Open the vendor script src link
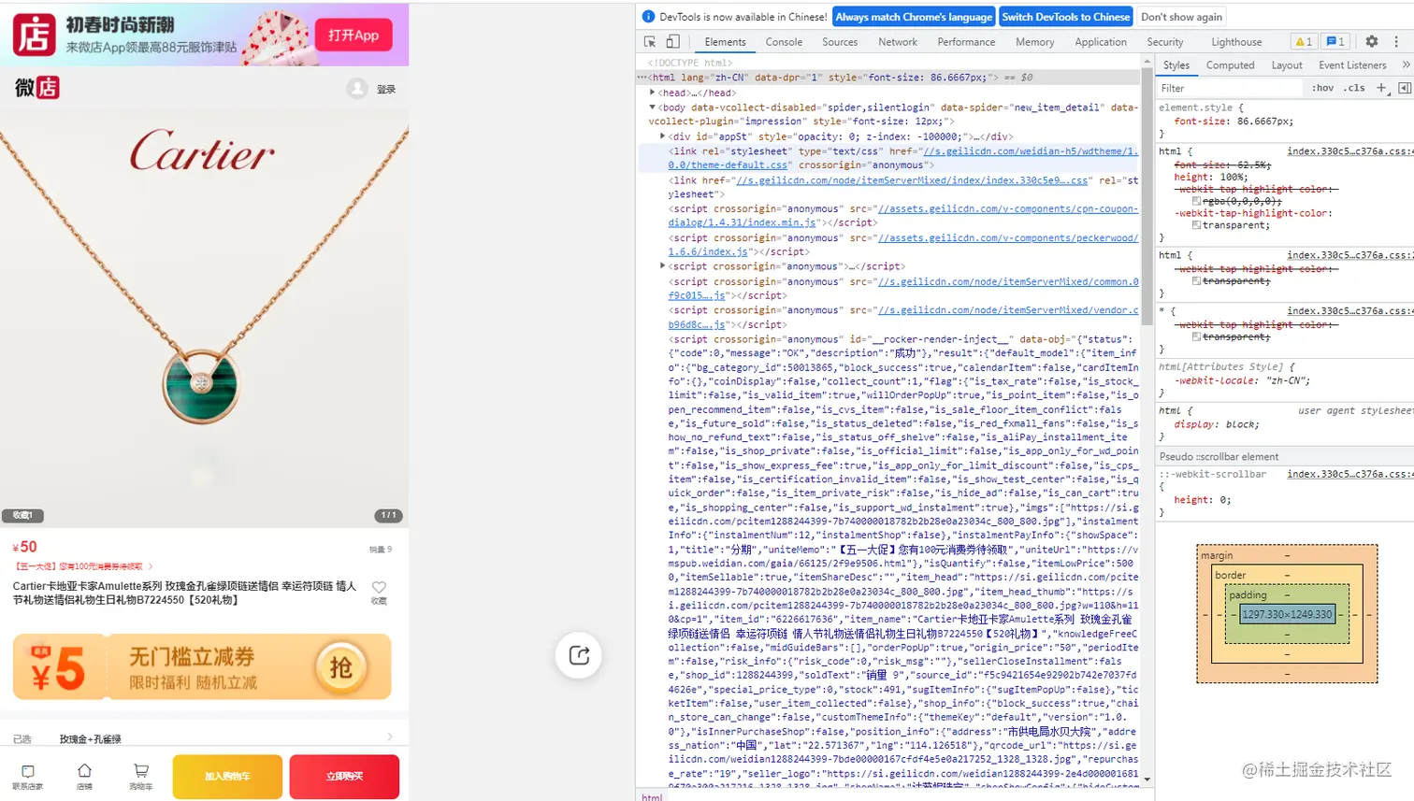The width and height of the screenshot is (1414, 801). coord(903,317)
